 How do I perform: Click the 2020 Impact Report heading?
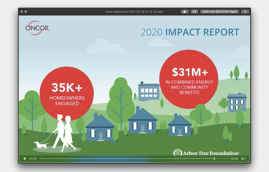pyautogui.click(x=190, y=32)
